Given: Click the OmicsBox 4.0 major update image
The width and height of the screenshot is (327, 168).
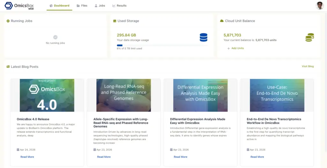Looking at the screenshot, I should click(x=47, y=95).
